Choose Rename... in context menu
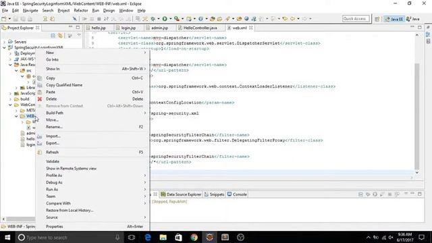 [x=92, y=127]
